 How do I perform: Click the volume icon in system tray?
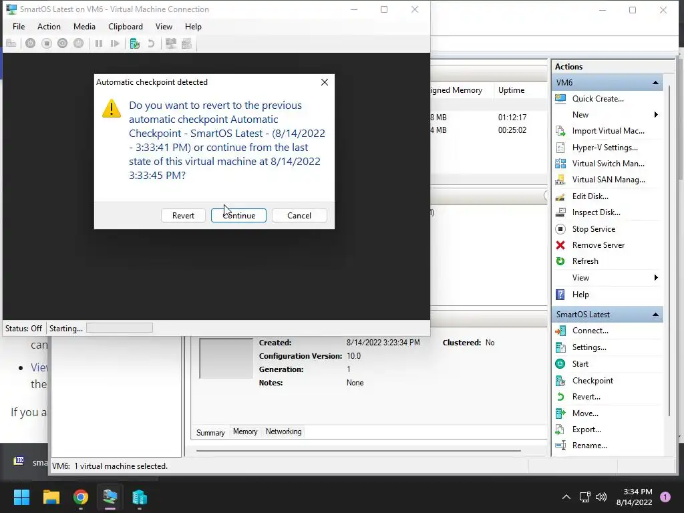[601, 497]
